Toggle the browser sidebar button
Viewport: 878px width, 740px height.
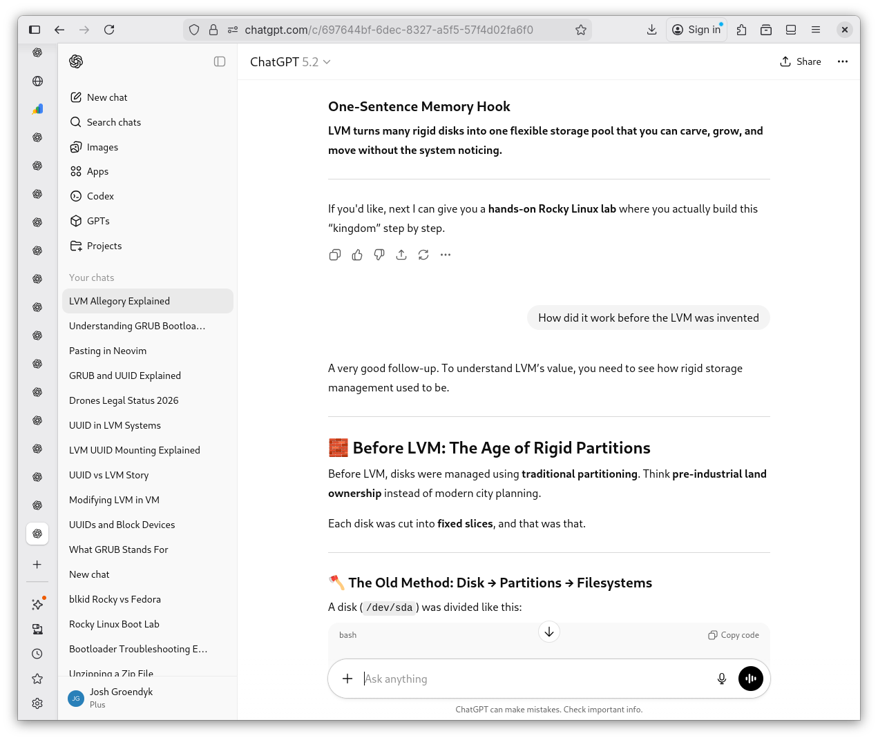(35, 30)
